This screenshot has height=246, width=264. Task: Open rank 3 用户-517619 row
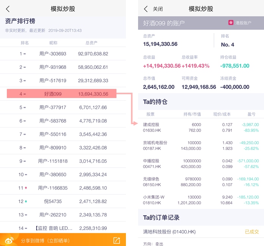[x=63, y=81]
